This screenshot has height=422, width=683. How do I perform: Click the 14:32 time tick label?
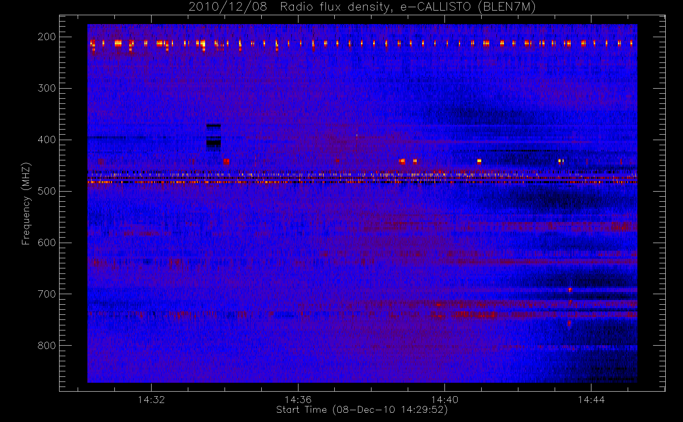click(151, 400)
